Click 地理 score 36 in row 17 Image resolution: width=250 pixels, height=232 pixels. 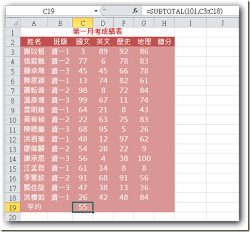[x=144, y=188]
